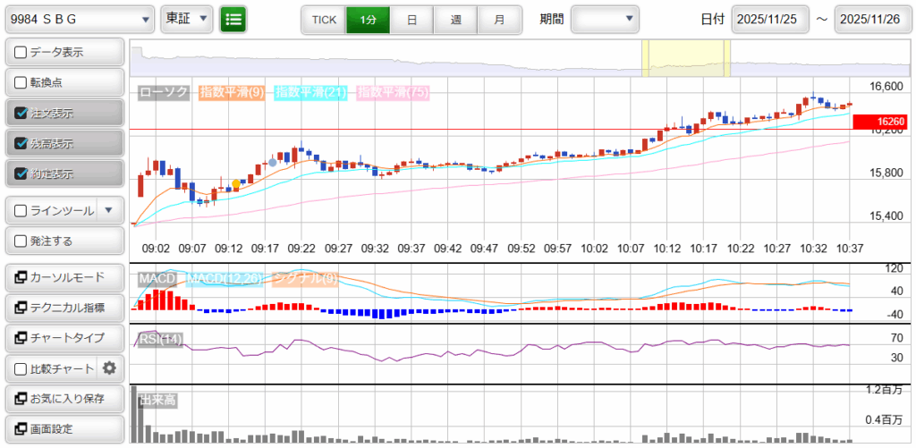This screenshot has height=448, width=916.
Task: Toggle the 転換点 checkbox
Action: (21, 82)
